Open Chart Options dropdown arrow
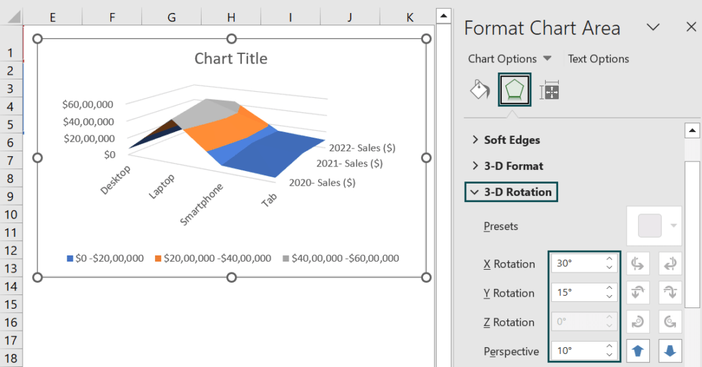Screen dimensions: 702x367 (x=547, y=59)
